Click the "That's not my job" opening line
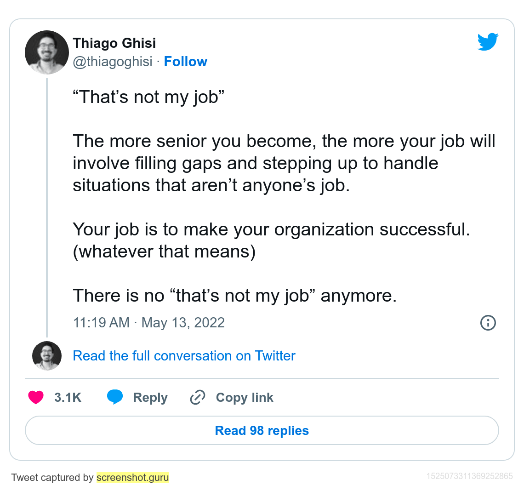The width and height of the screenshot is (524, 503). tap(148, 97)
